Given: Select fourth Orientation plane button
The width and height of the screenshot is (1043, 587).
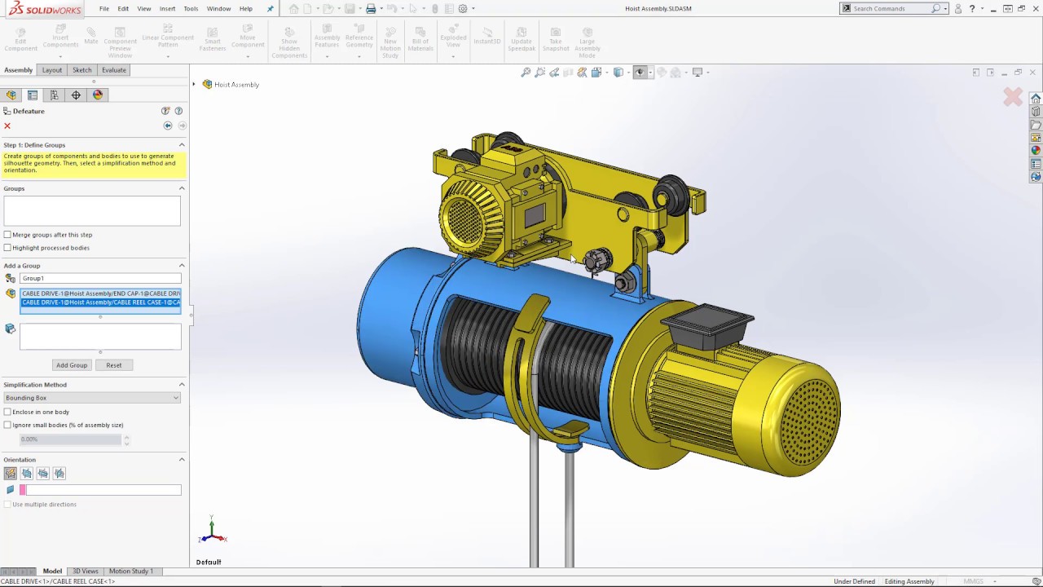Looking at the screenshot, I should (x=59, y=473).
